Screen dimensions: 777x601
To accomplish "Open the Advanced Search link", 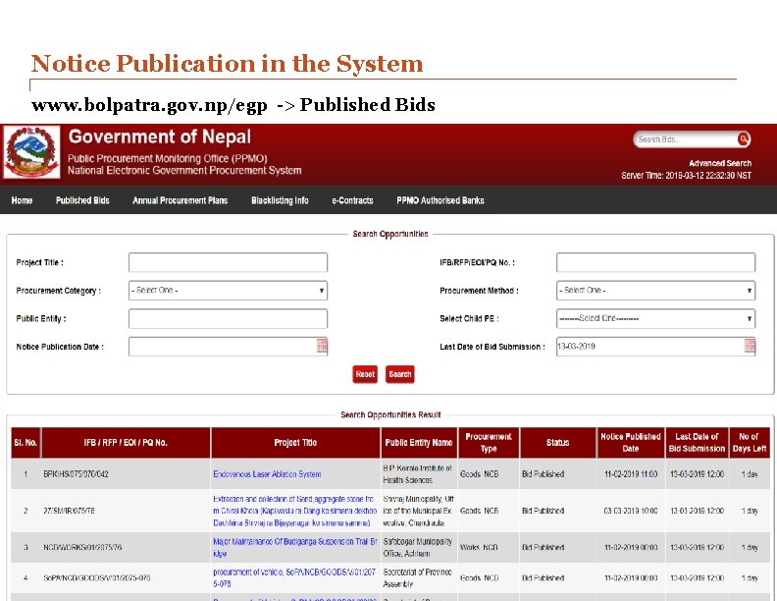I will coord(720,163).
